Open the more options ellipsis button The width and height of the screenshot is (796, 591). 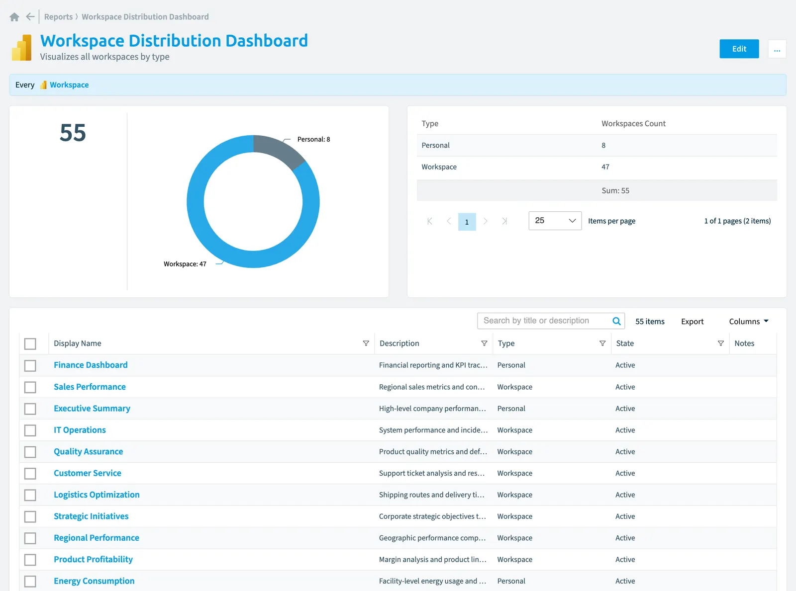click(777, 49)
